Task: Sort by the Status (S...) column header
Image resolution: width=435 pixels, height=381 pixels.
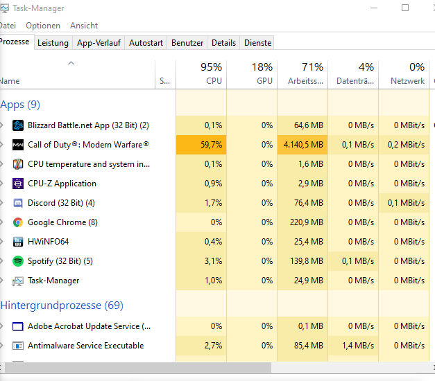Action: point(165,74)
